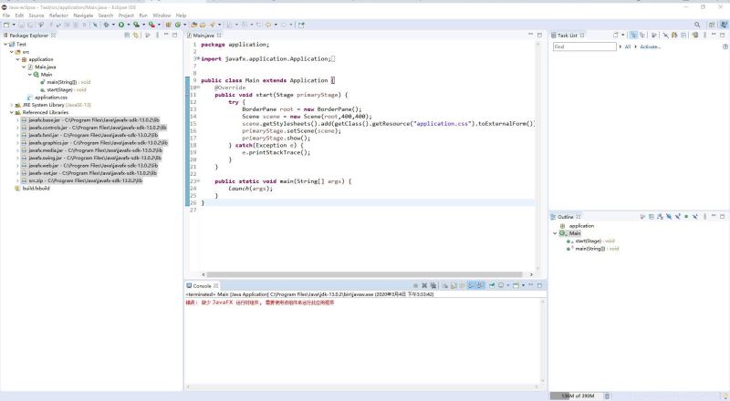Click the editor horizontal scrollbar
730x401 pixels.
[365, 274]
